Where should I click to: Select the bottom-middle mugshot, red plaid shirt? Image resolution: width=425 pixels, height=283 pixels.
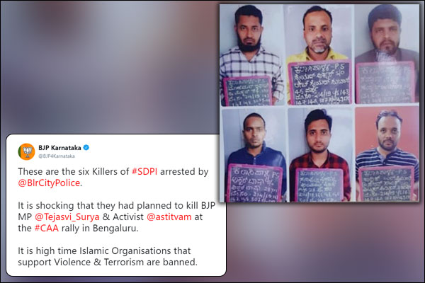[321, 155]
